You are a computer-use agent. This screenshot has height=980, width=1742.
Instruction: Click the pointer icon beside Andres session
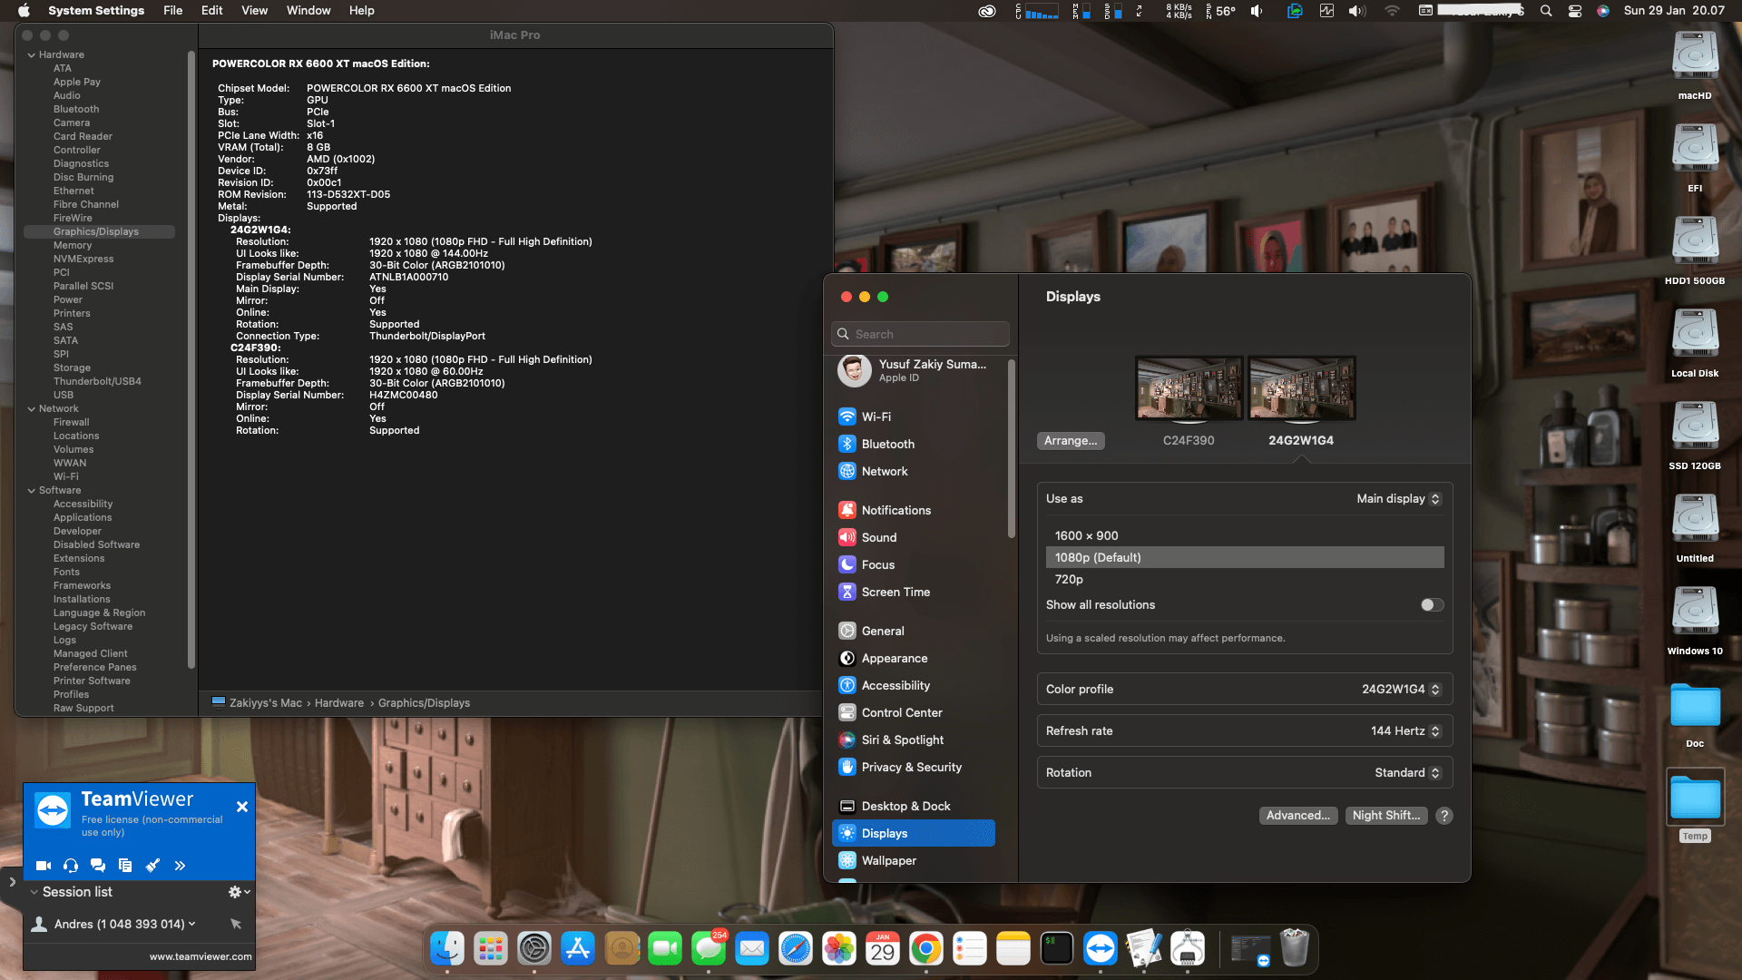[x=236, y=924]
